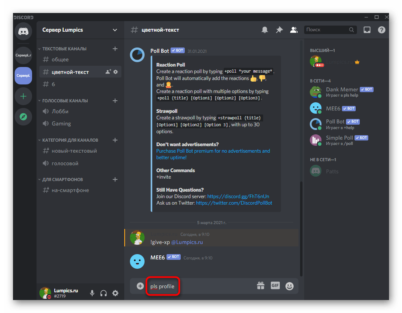Open the help question mark icon
The height and width of the screenshot is (313, 402).
tap(381, 30)
